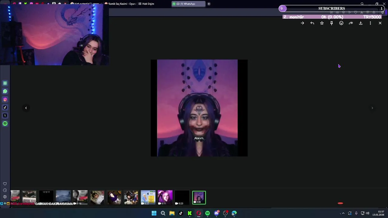The height and width of the screenshot is (218, 388).
Task: Click the browser tab search magnifier icon
Action: [362, 4]
